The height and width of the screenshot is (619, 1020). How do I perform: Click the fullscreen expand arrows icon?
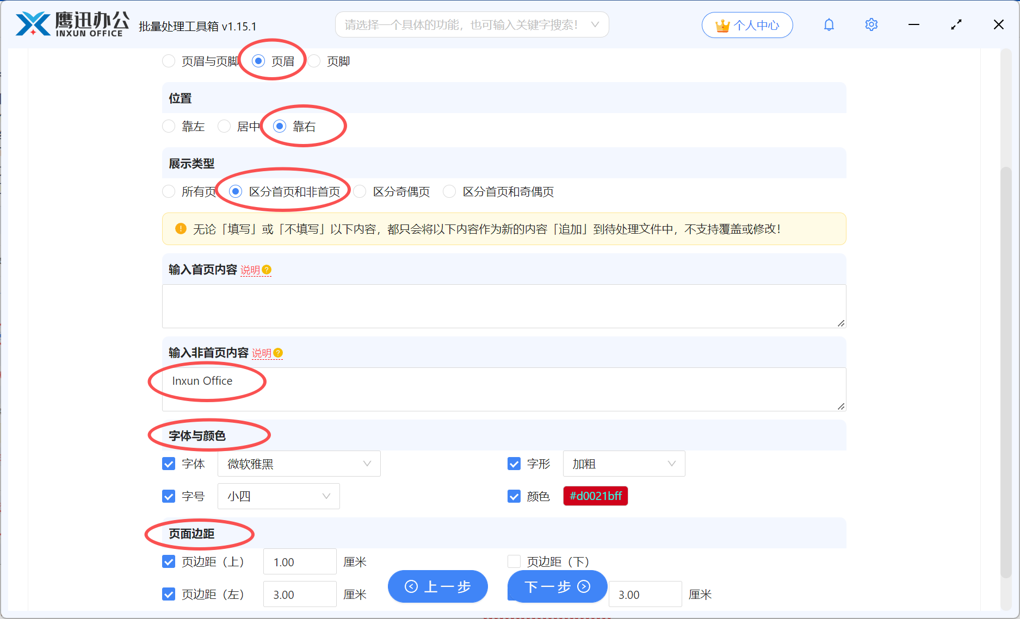[956, 24]
